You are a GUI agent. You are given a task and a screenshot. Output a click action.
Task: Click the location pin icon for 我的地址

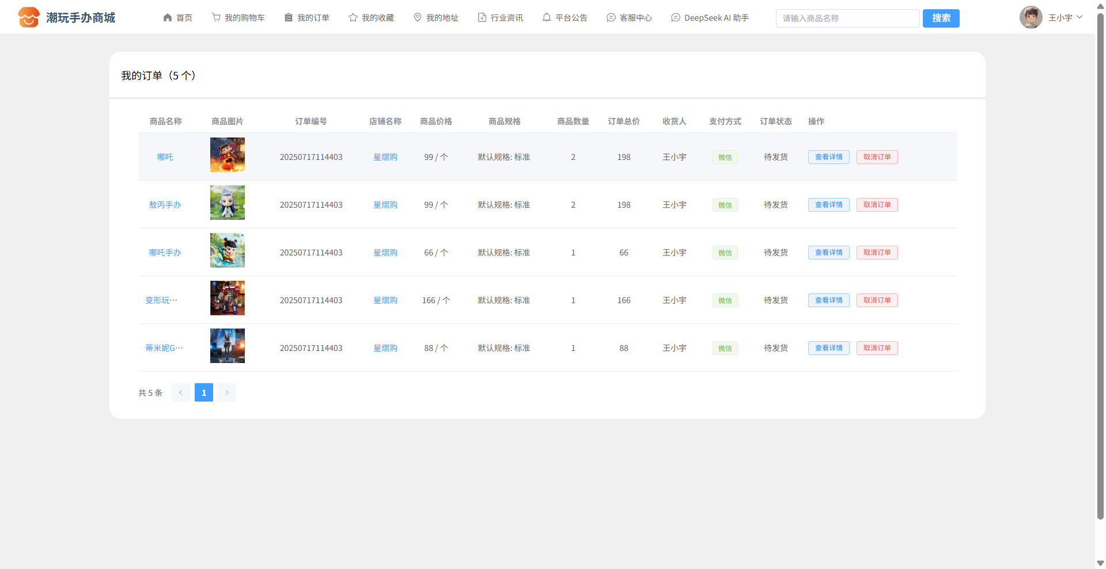point(418,17)
